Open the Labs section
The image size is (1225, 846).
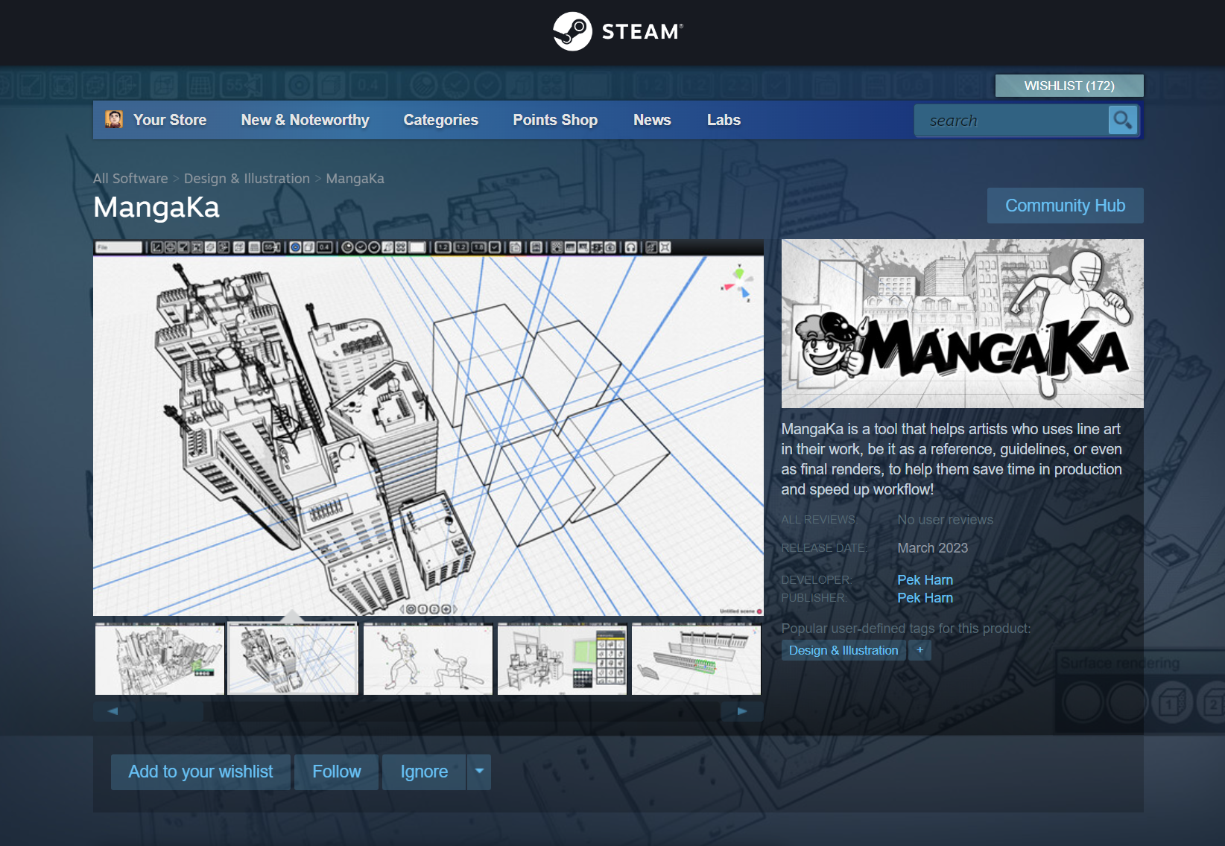coord(723,120)
